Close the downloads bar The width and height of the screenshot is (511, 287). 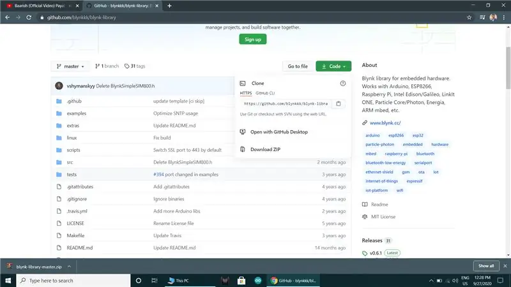click(505, 266)
